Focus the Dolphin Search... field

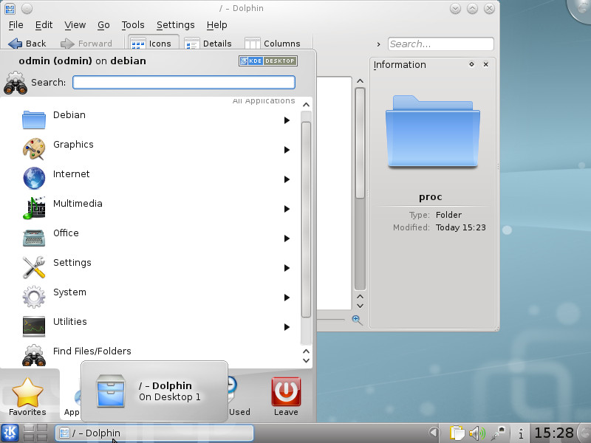coord(440,44)
